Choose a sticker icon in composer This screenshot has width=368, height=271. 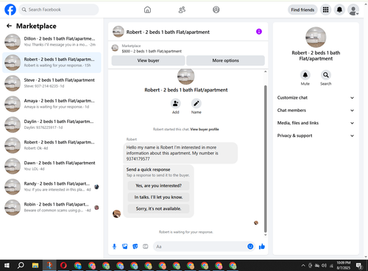coord(135,247)
